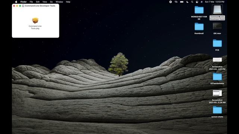Select the thumbnail folder on desktop
This screenshot has width=239, height=134.
(199, 26)
